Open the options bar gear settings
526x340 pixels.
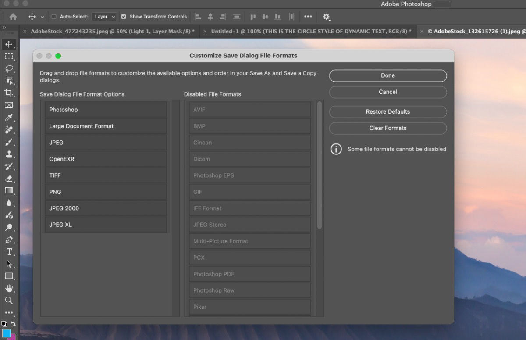point(327,17)
